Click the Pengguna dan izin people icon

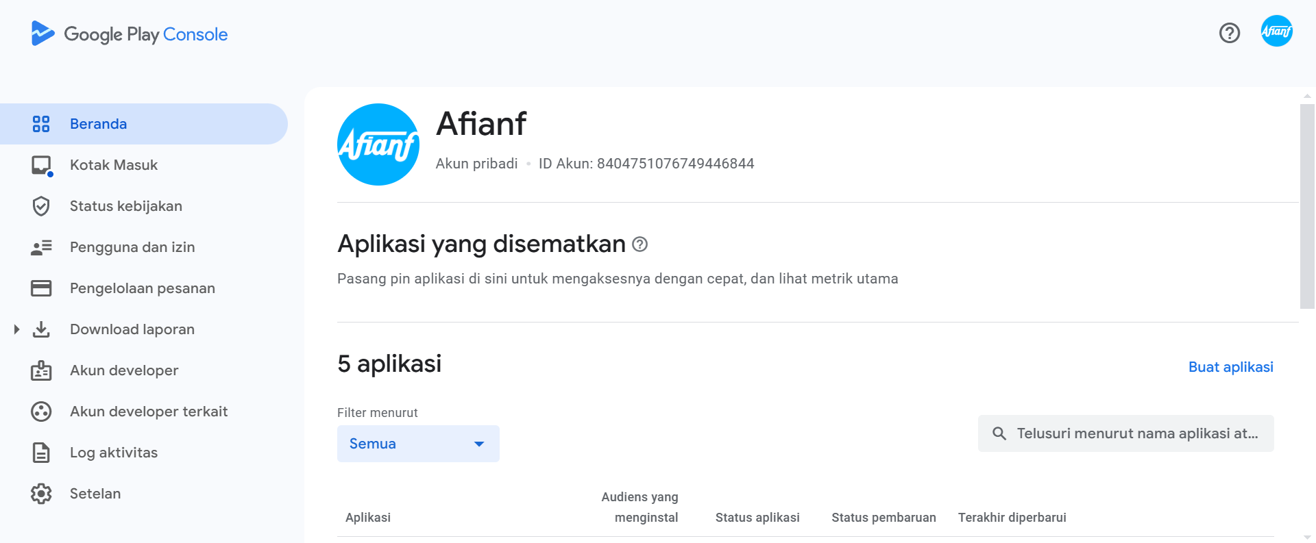click(41, 247)
